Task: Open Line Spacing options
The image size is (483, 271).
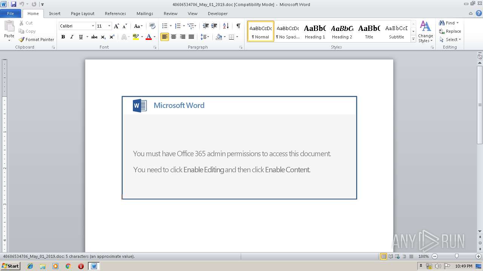Action: 204,37
